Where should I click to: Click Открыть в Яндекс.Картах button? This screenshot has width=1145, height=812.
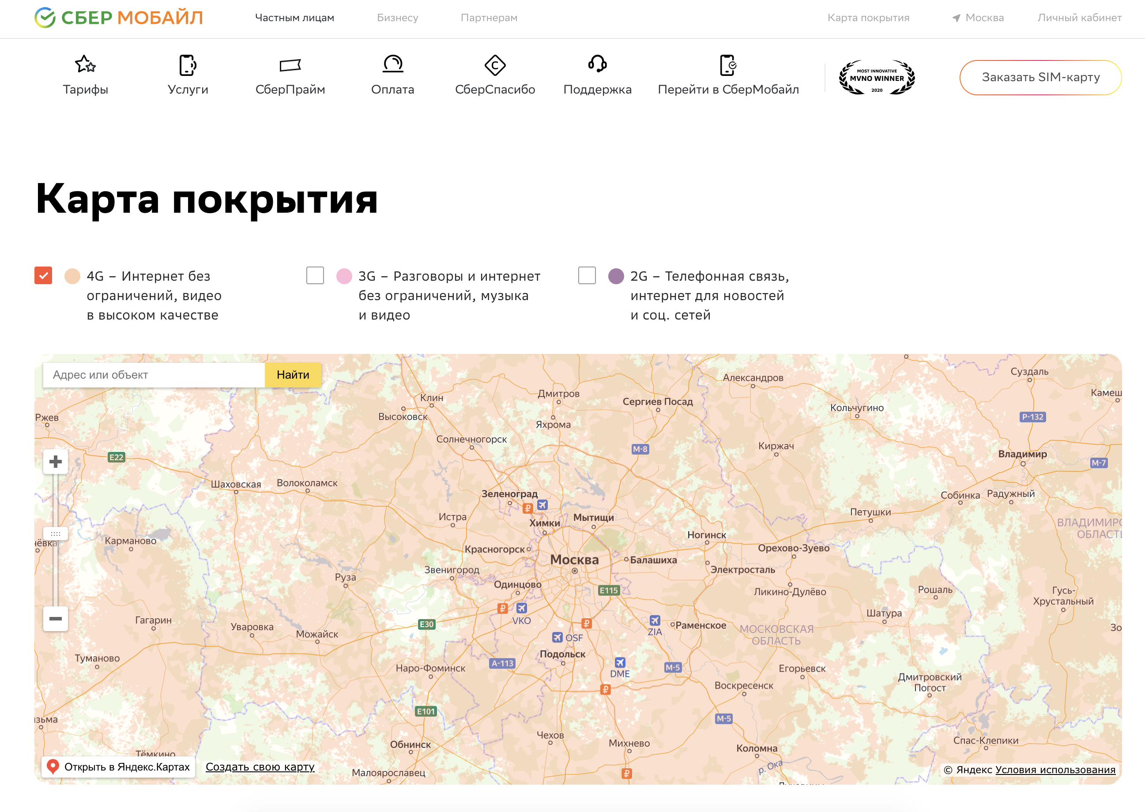(x=118, y=767)
